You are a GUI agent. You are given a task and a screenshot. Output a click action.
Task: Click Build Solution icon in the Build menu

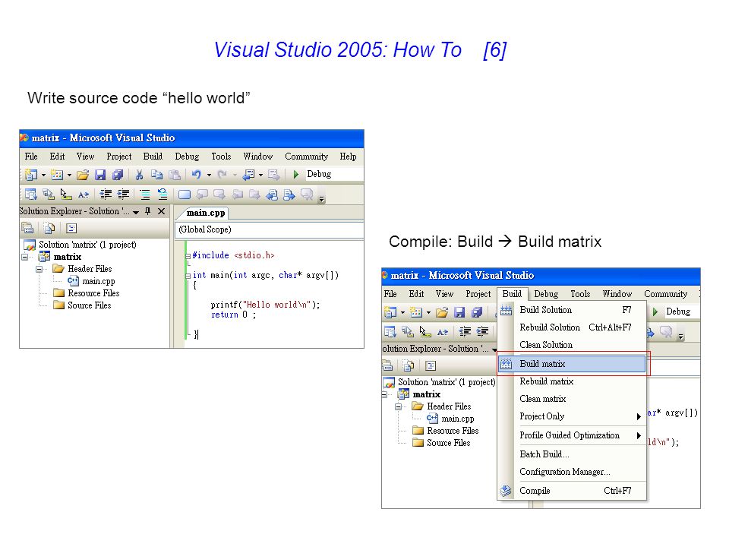coord(506,310)
